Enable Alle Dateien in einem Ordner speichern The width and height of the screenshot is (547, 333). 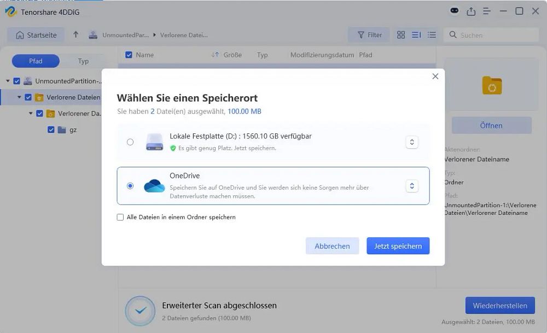click(120, 217)
